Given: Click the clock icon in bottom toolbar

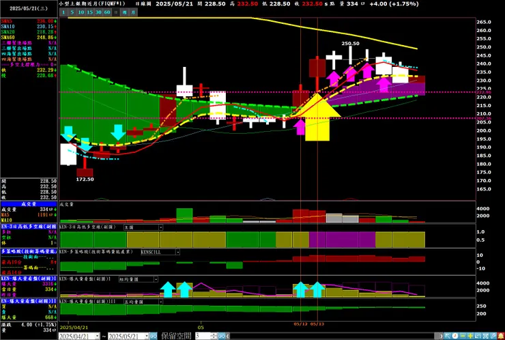Looking at the screenshot, I should tap(455, 336).
